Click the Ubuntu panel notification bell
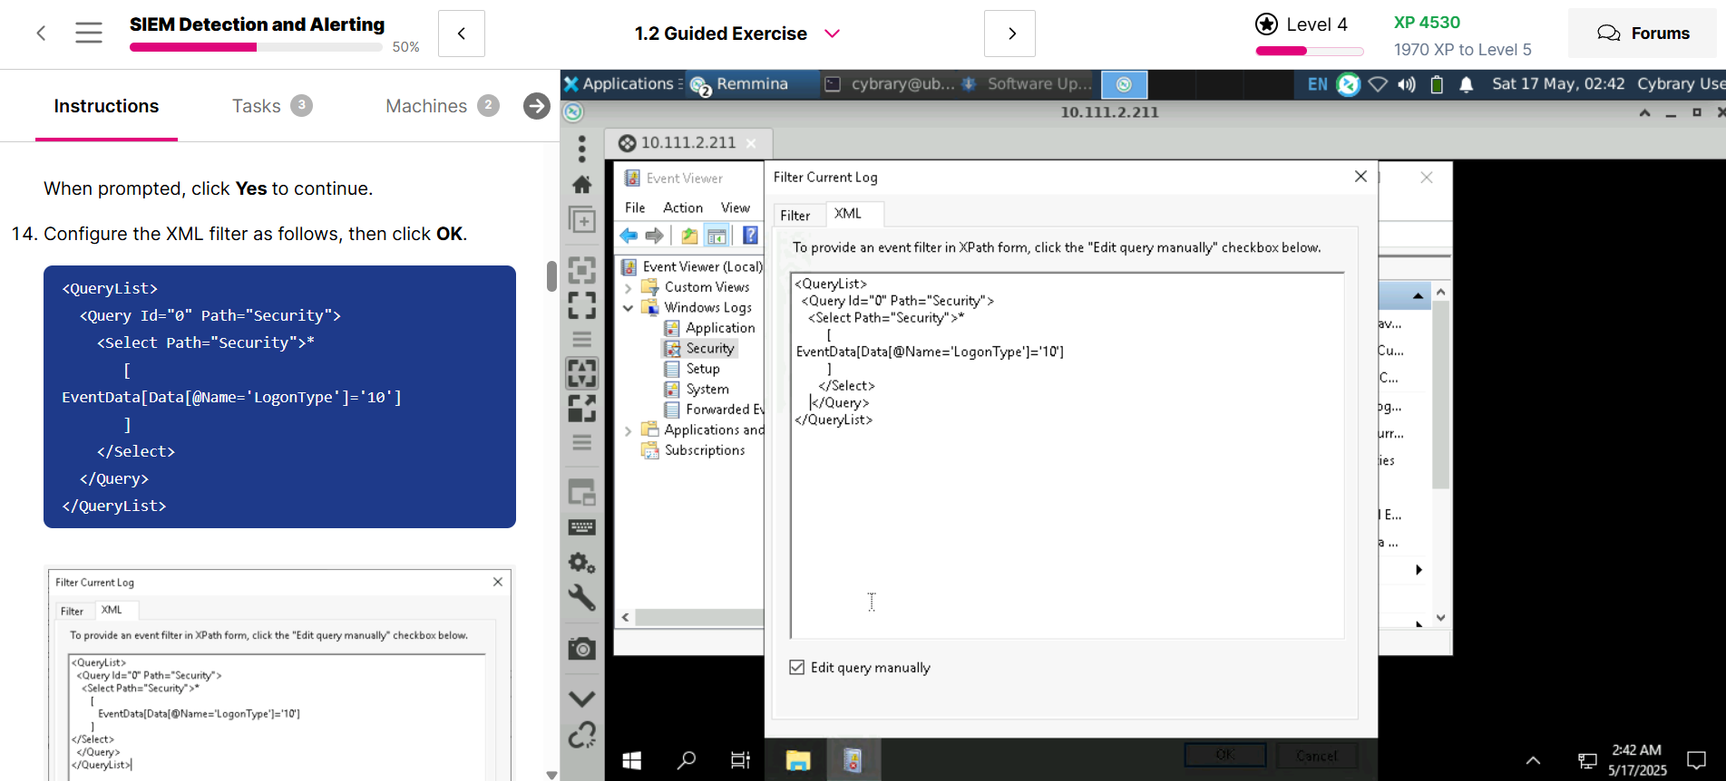Image resolution: width=1726 pixels, height=781 pixels. [x=1466, y=84]
